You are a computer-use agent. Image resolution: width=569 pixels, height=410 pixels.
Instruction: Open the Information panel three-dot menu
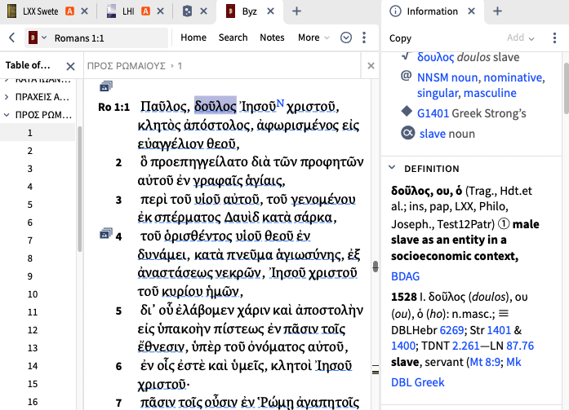tap(554, 37)
